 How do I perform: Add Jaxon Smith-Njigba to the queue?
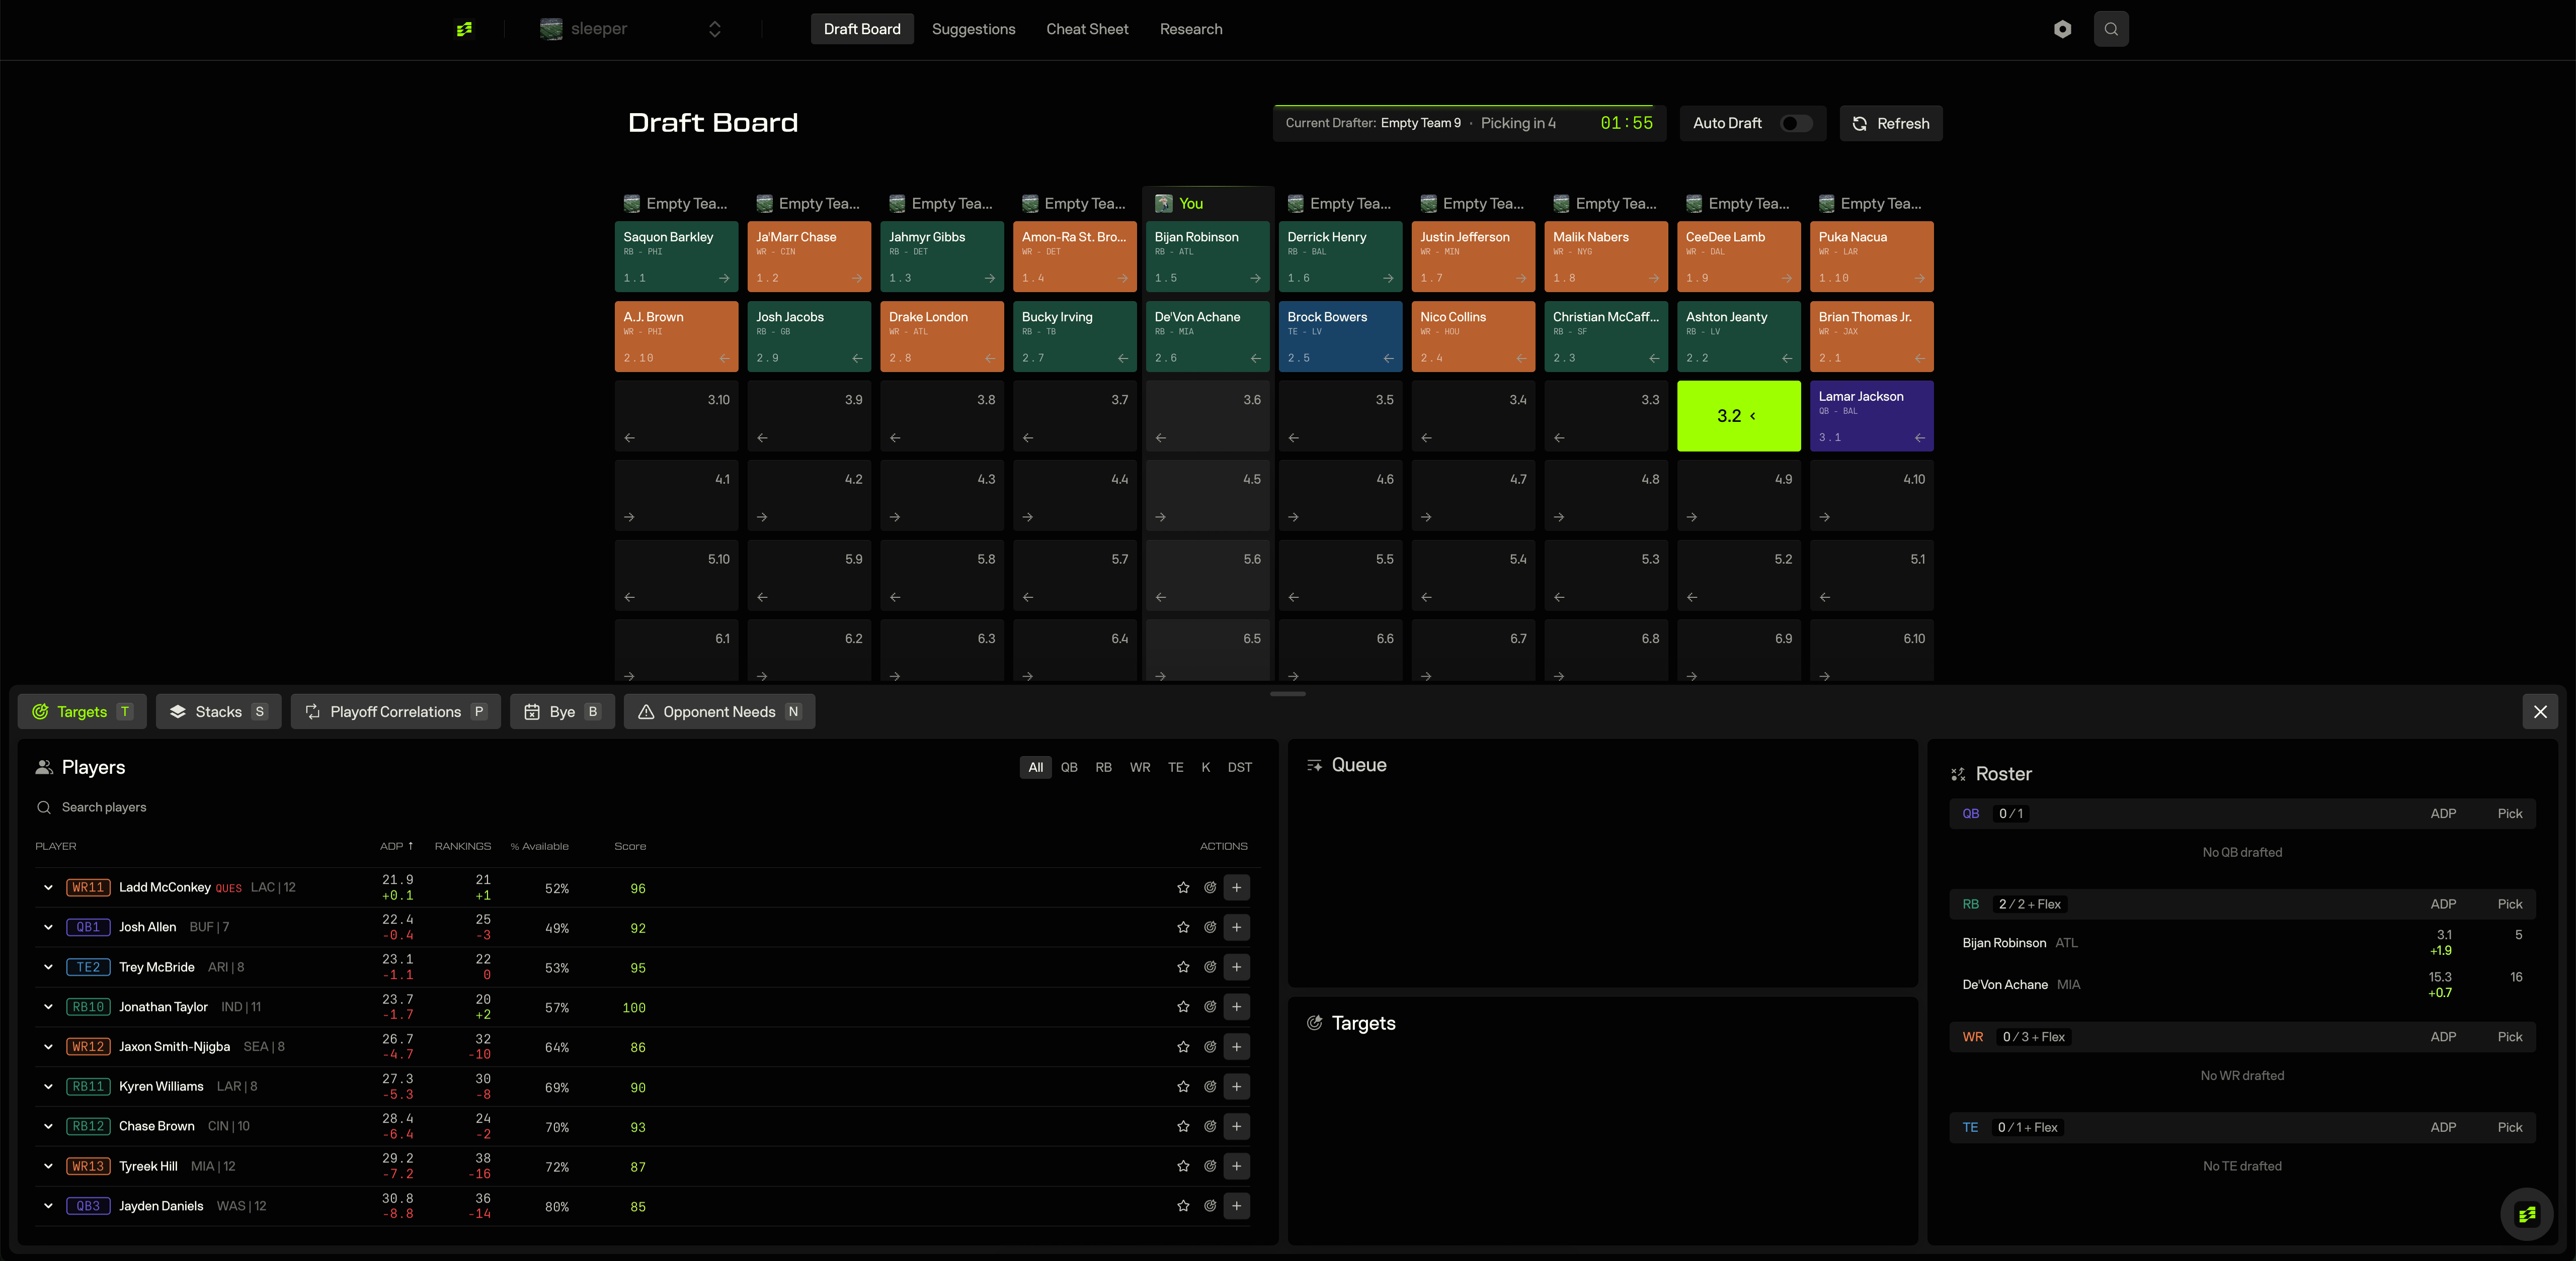(1237, 1047)
